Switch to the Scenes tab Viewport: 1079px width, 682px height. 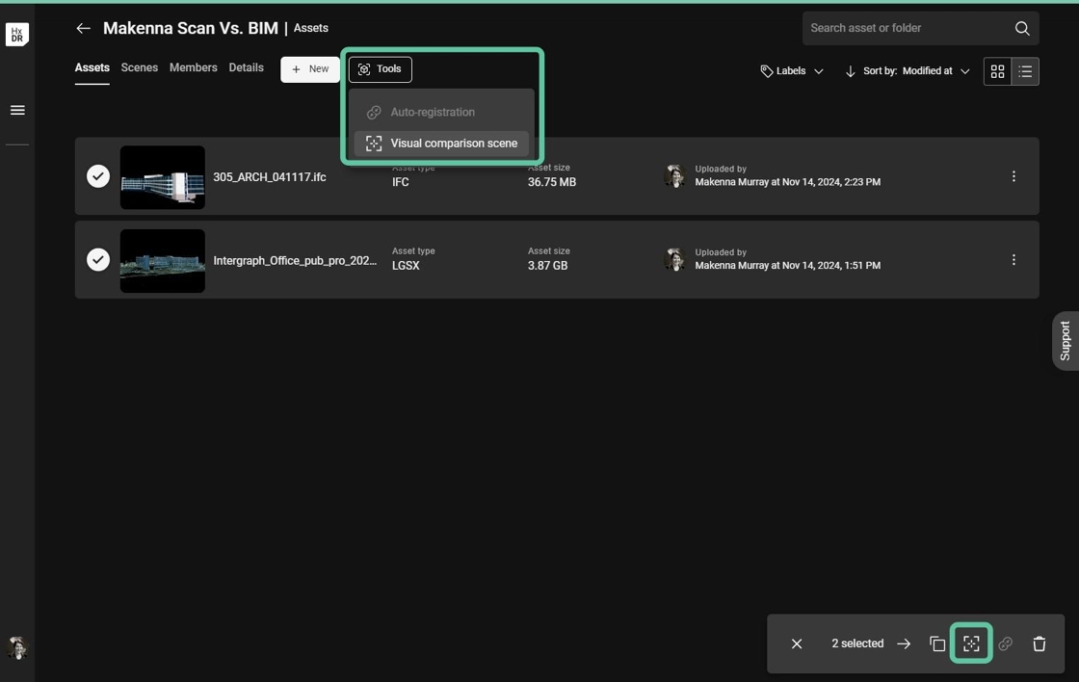click(x=139, y=67)
